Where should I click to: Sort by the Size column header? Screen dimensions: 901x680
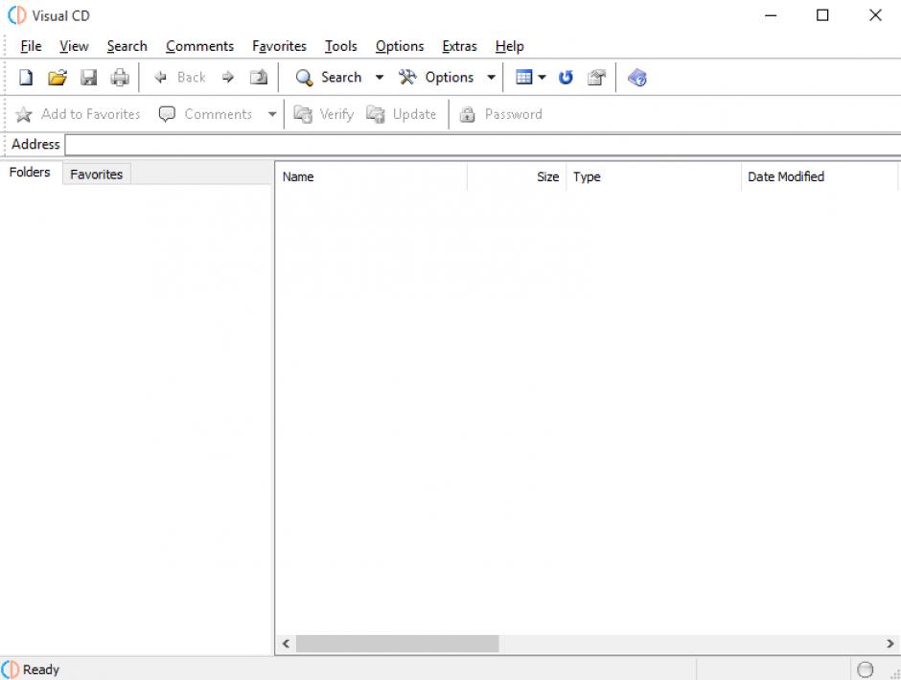point(517,176)
